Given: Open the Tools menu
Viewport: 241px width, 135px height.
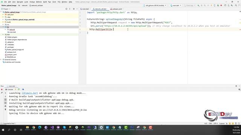Looking at the screenshot, I should (54, 2).
